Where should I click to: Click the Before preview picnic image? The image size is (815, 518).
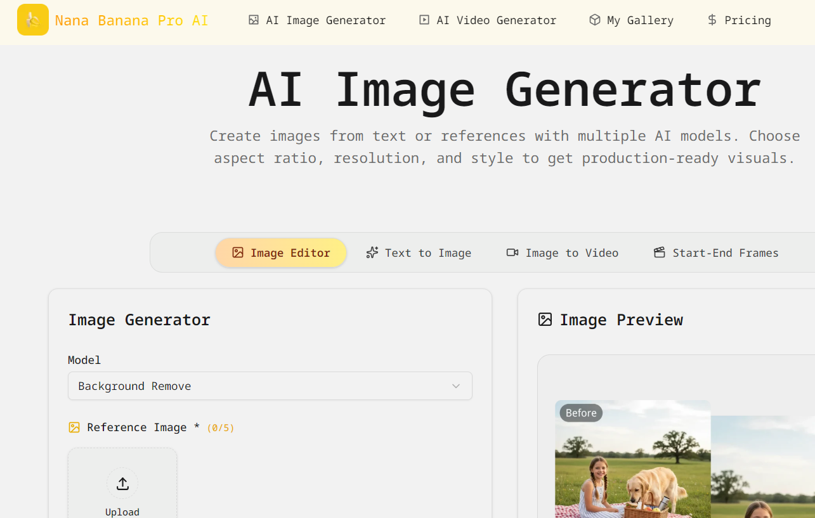click(x=632, y=469)
